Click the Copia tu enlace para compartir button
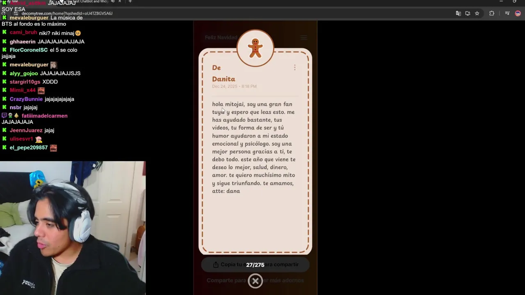The height and width of the screenshot is (295, 525). 255,265
